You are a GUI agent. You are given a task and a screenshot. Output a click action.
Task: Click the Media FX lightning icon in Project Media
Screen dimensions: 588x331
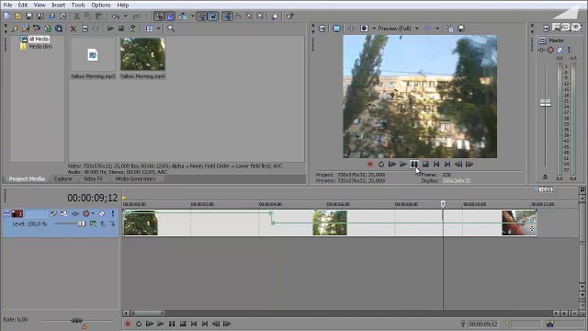pyautogui.click(x=15, y=29)
